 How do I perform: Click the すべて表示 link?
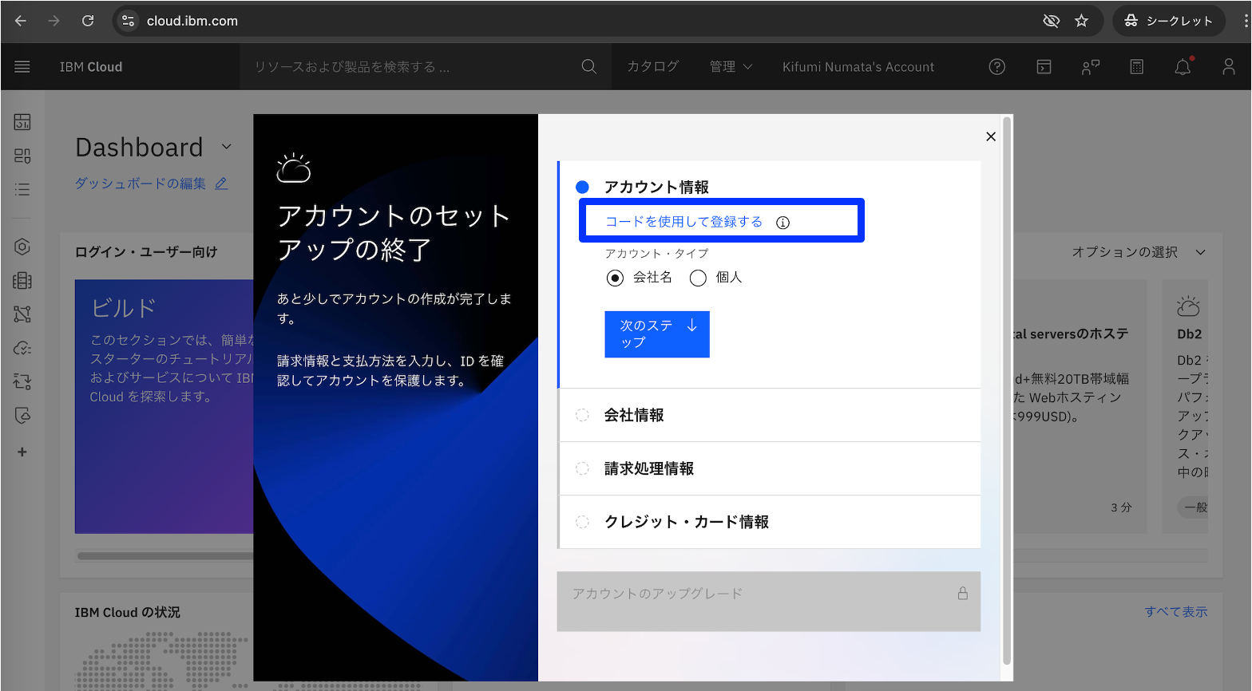pos(1176,612)
